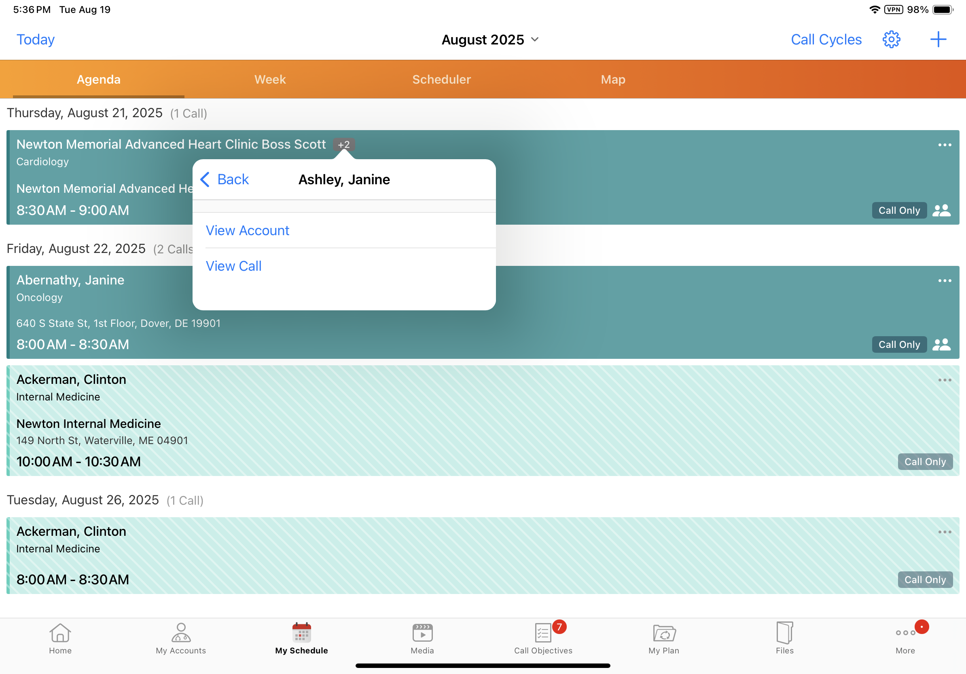The image size is (966, 674).
Task: Open ellipsis menu on Newton Memorial call
Action: tap(944, 145)
